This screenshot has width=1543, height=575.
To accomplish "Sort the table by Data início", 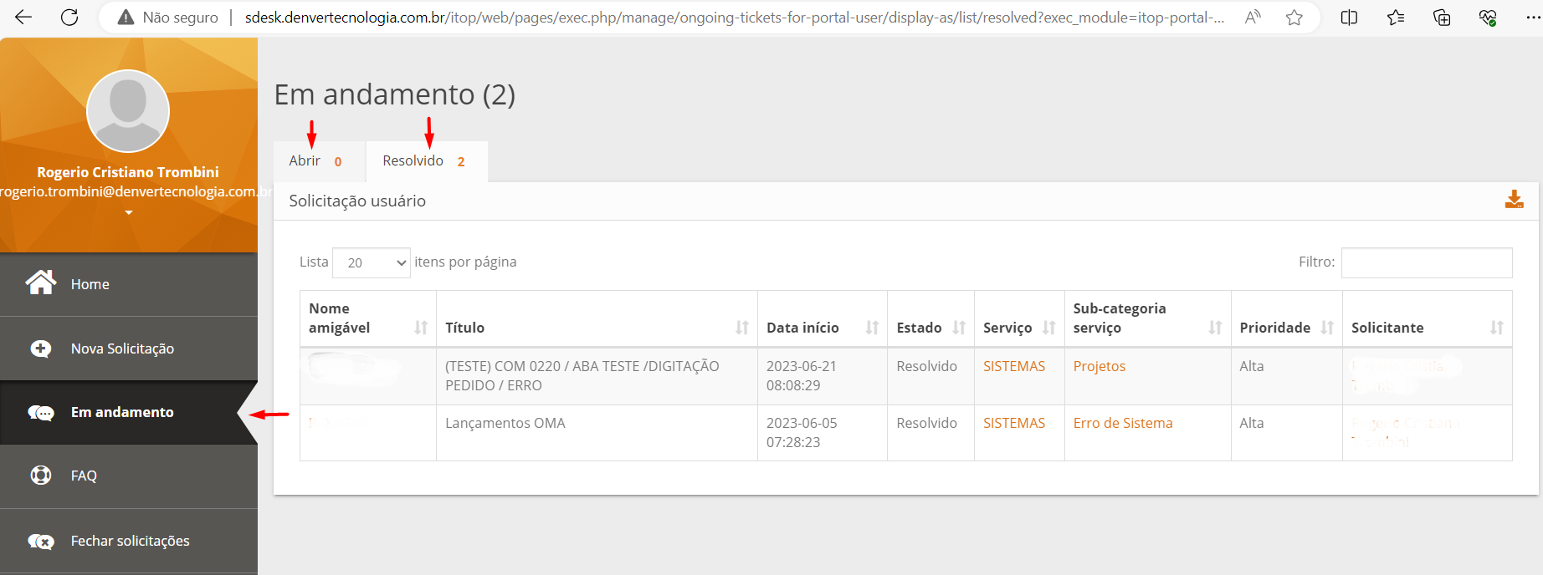I will 872,328.
